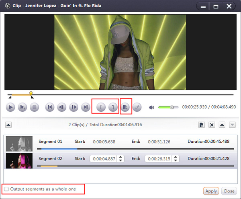
Task: Enable 'Output segments as a whole one'
Action: 6,189
